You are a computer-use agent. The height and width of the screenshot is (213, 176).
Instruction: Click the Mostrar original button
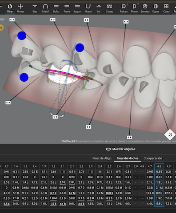[120, 149]
